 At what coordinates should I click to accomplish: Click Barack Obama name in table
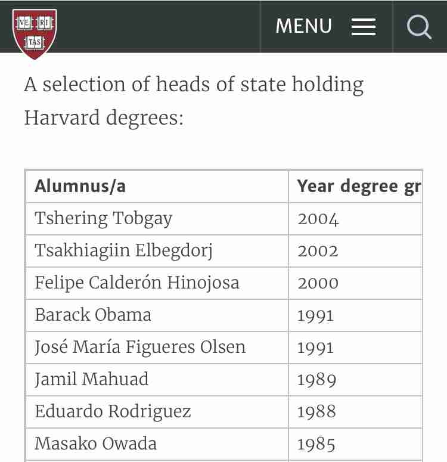coord(157,315)
